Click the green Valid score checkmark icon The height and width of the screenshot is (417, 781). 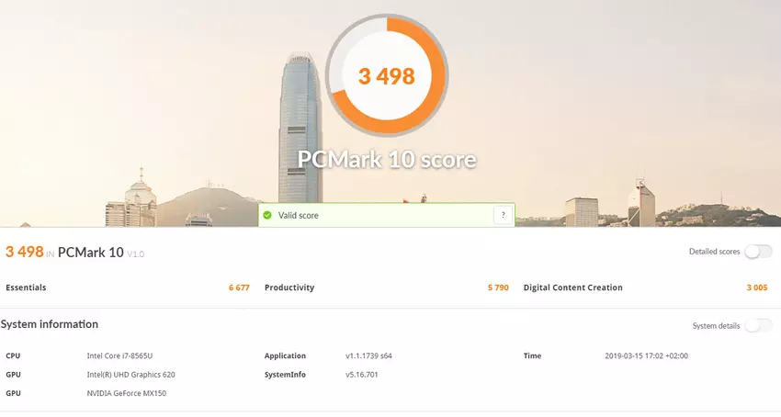(x=267, y=215)
